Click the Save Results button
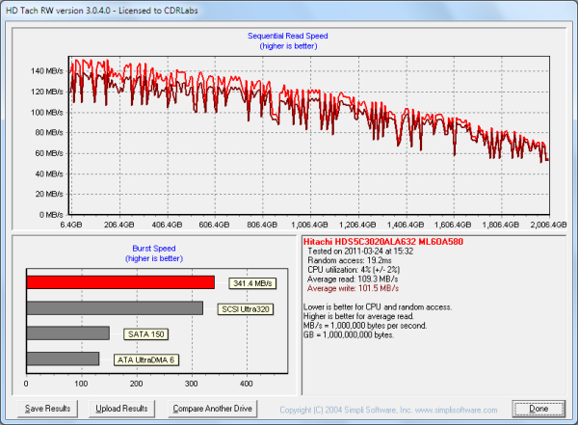This screenshot has height=425, width=578. pos(48,409)
